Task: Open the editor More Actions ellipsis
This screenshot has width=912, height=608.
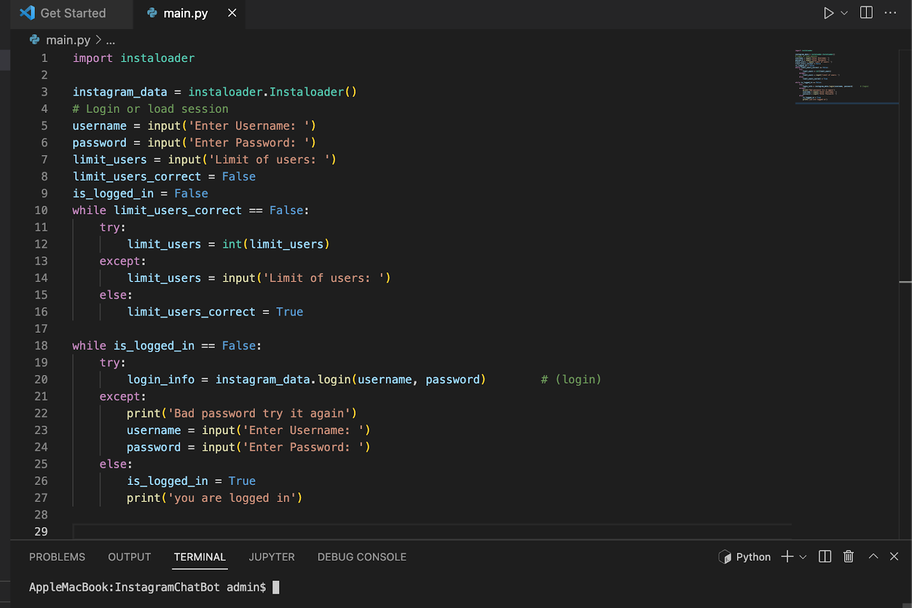Action: point(890,13)
